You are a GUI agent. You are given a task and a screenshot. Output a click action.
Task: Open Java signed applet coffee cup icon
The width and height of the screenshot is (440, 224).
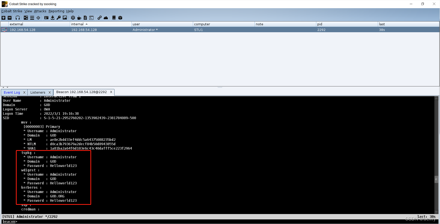pos(79,18)
